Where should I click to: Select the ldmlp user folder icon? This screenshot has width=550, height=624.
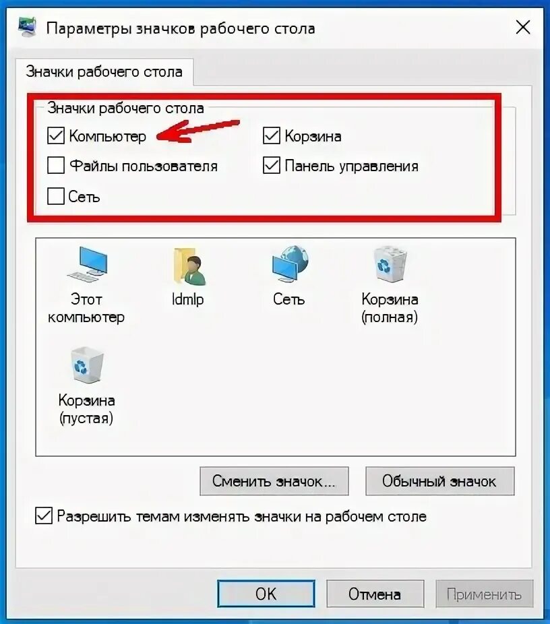(x=189, y=266)
